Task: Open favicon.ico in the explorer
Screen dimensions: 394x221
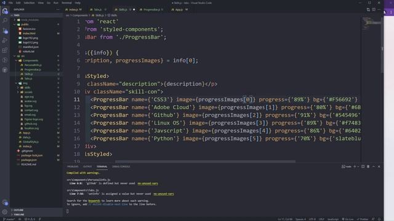Action: (29, 29)
